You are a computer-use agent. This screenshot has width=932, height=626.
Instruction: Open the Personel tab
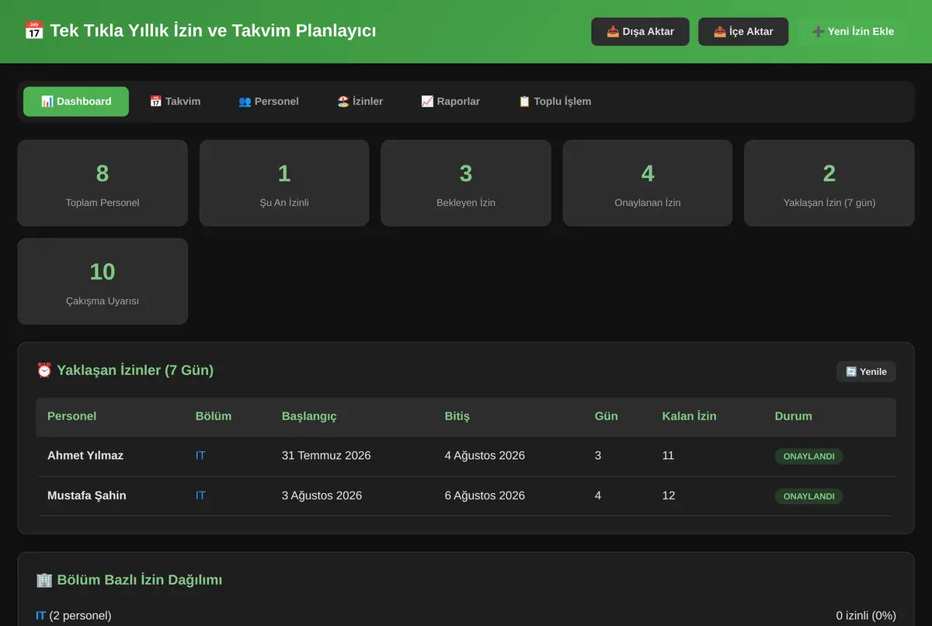[269, 101]
